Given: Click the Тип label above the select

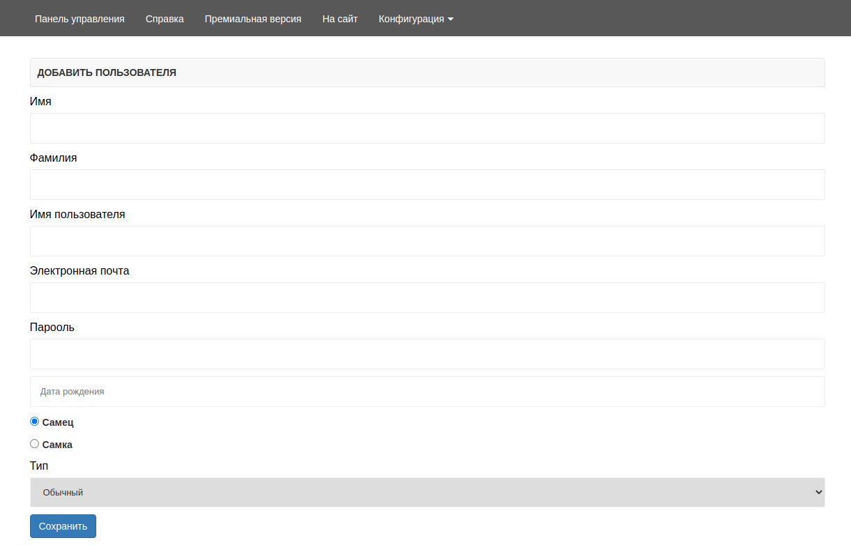Looking at the screenshot, I should coord(39,465).
